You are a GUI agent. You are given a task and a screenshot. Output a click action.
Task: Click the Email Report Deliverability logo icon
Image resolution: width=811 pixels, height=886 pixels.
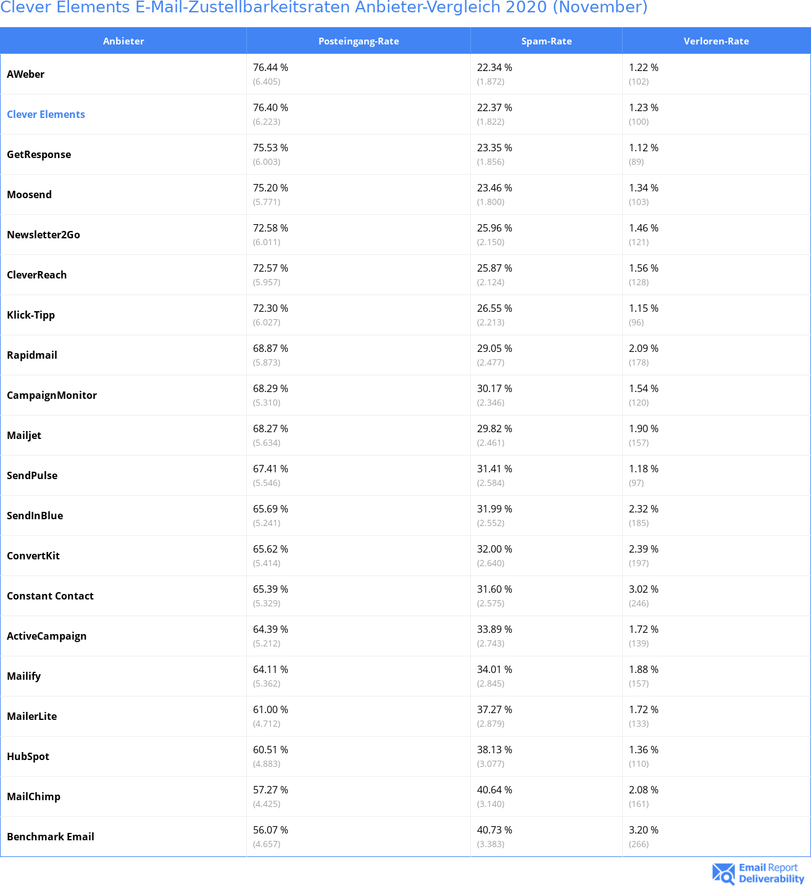pos(723,873)
